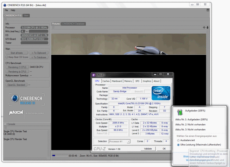Minimize the CPU-Z window
The width and height of the screenshot is (230, 167).
[155, 74]
